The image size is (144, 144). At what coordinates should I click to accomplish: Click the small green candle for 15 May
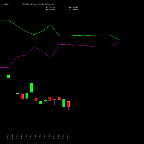point(45,101)
